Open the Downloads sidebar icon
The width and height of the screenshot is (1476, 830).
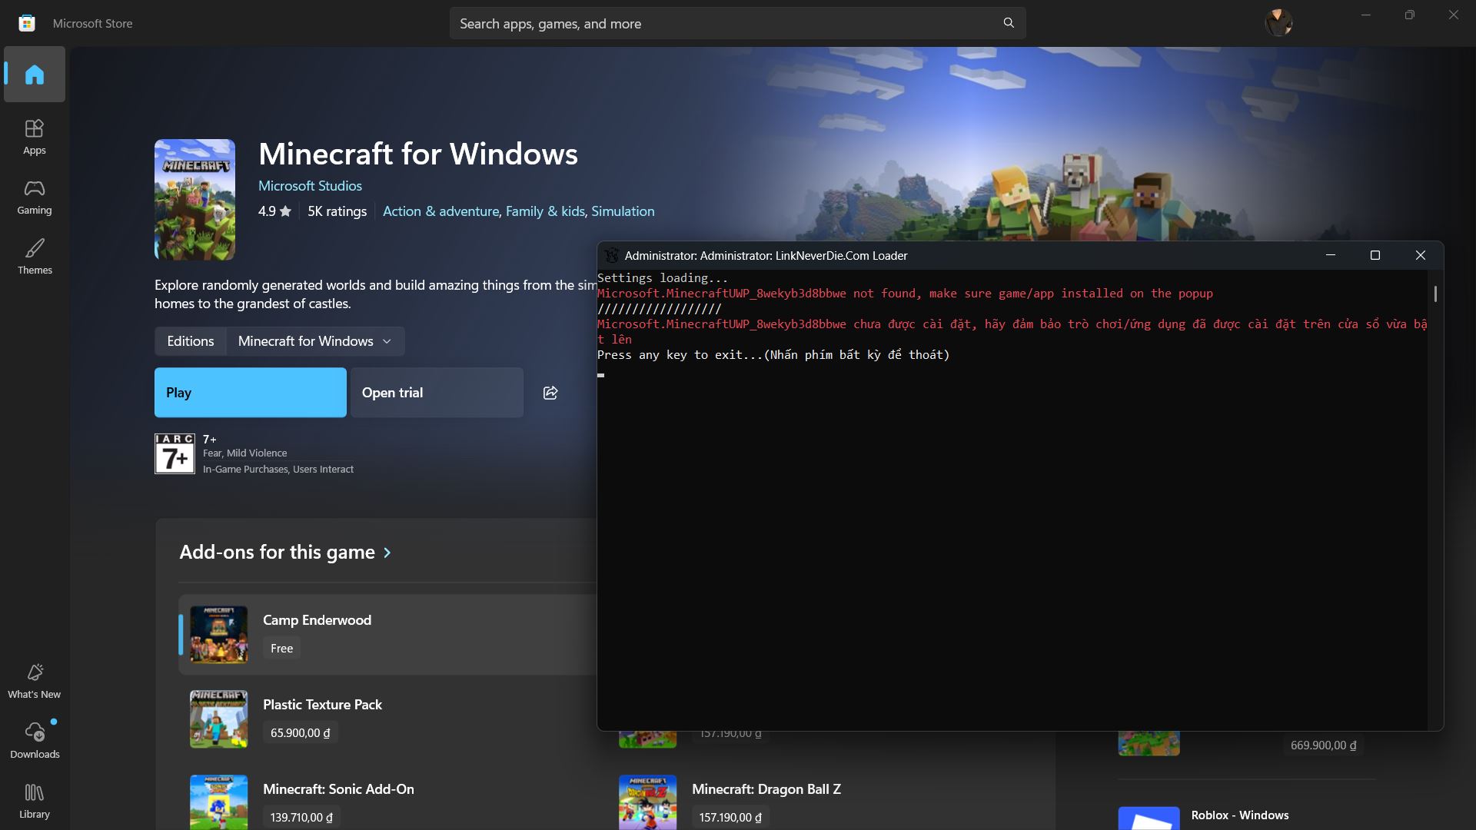[35, 741]
